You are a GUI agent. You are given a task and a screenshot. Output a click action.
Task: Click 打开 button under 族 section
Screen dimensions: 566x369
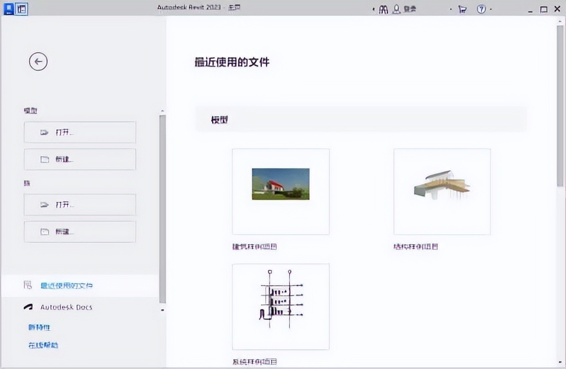coord(80,205)
